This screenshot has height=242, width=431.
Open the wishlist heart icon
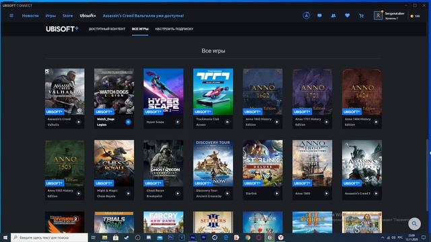click(x=347, y=15)
